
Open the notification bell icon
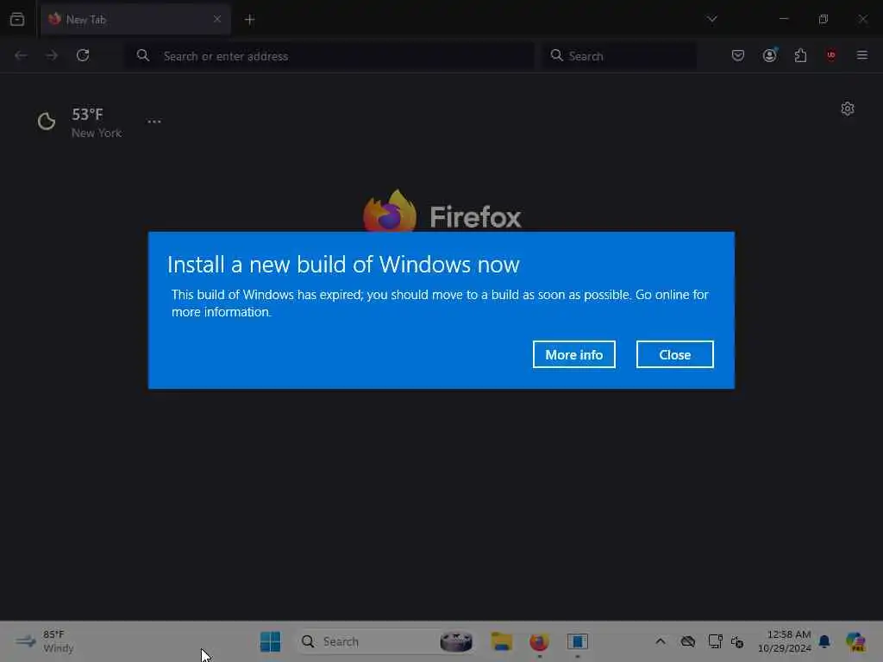(x=824, y=641)
